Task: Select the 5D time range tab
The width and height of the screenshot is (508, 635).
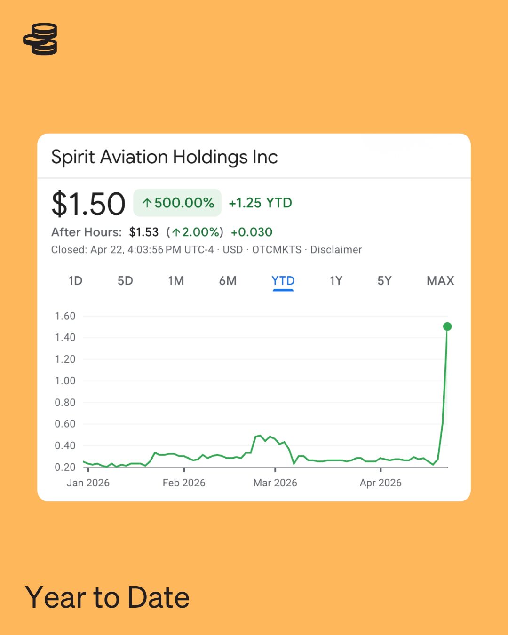Action: click(125, 281)
